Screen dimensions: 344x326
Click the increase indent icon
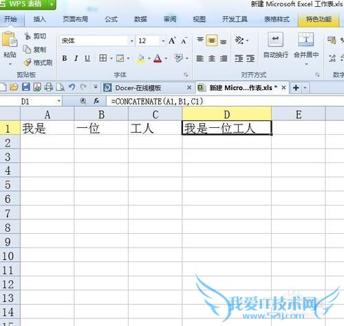click(x=250, y=58)
